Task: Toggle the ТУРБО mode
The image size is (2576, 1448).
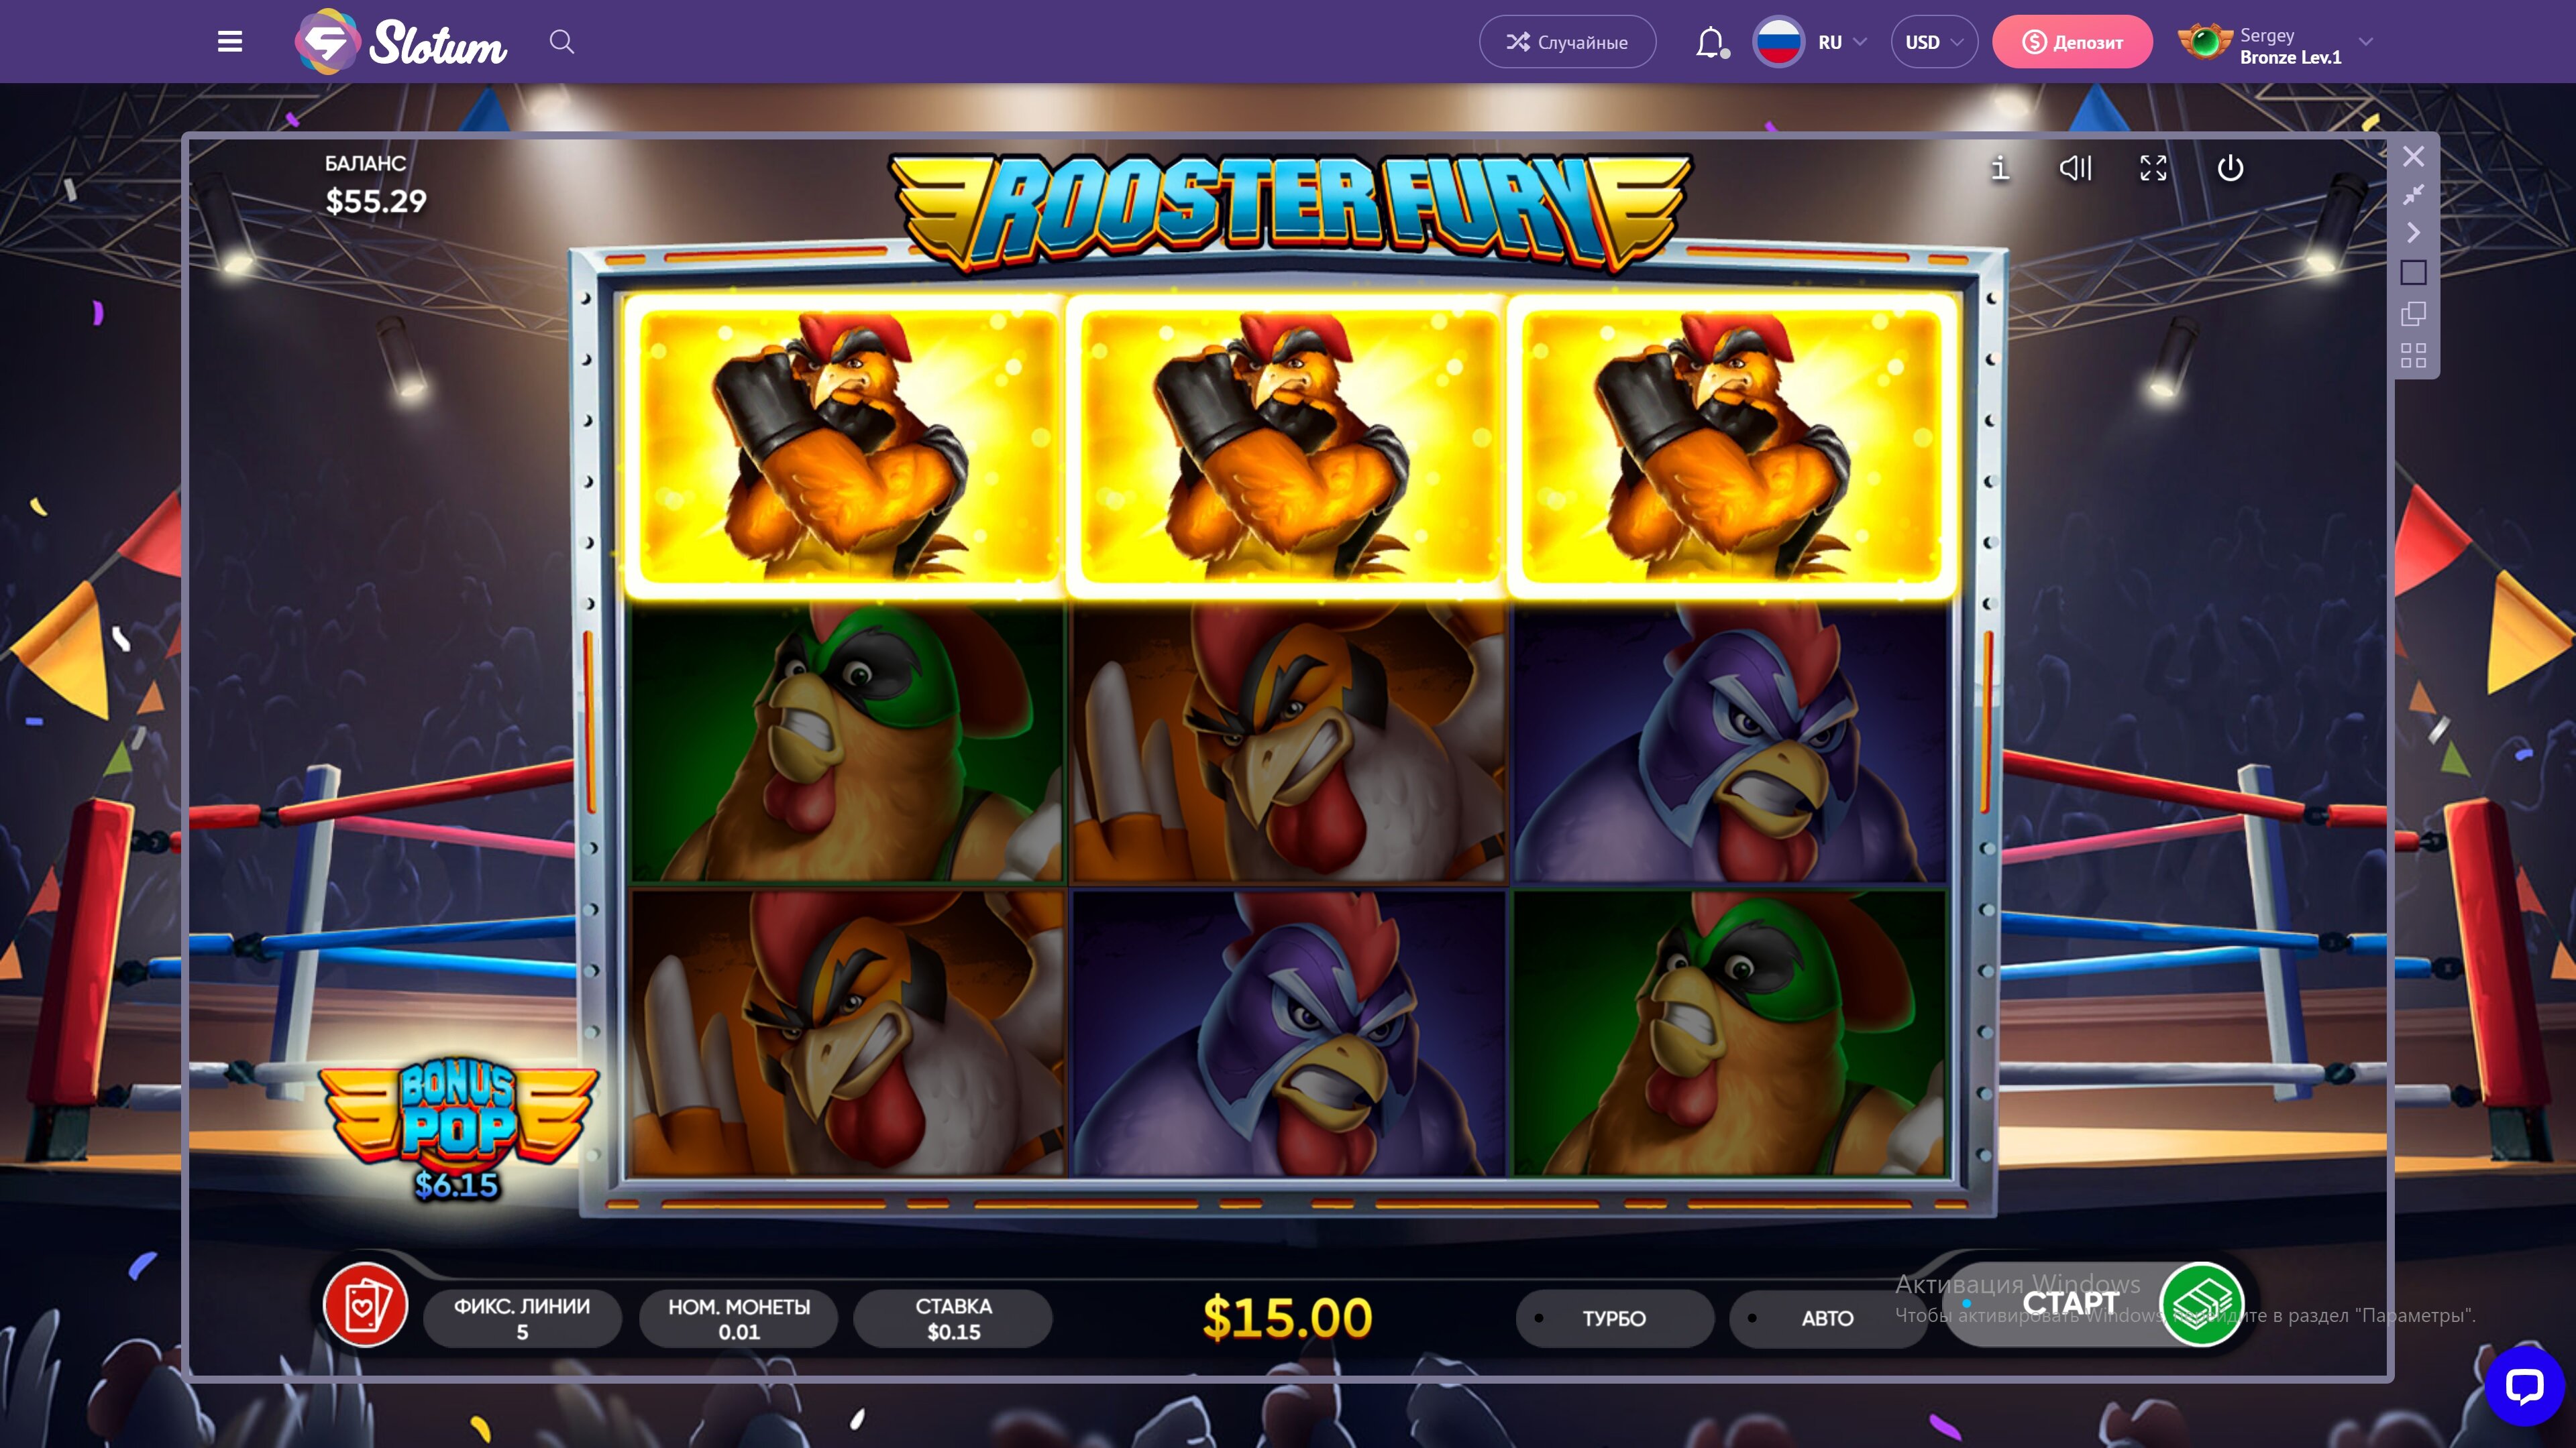Action: click(1614, 1318)
